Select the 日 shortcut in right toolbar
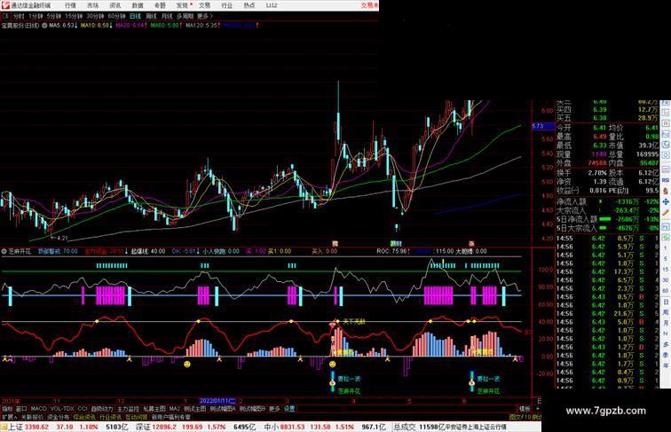The height and width of the screenshot is (432, 671). (x=666, y=302)
